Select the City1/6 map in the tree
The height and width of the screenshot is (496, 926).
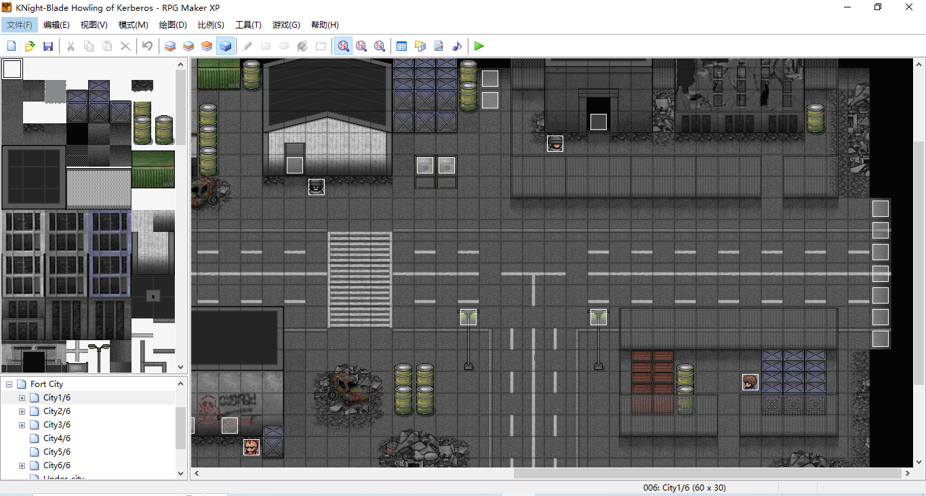click(x=57, y=398)
